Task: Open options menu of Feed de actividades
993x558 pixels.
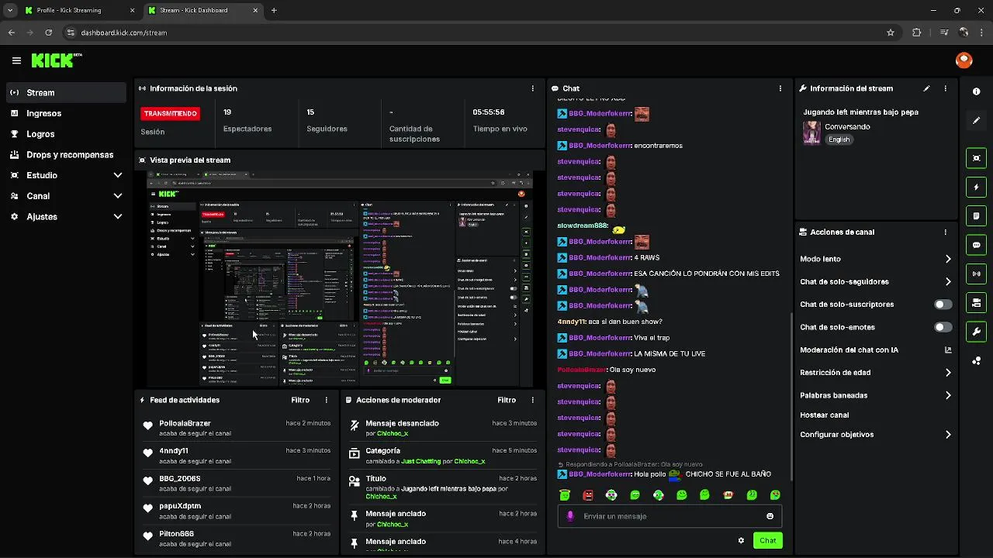Action: (x=326, y=400)
